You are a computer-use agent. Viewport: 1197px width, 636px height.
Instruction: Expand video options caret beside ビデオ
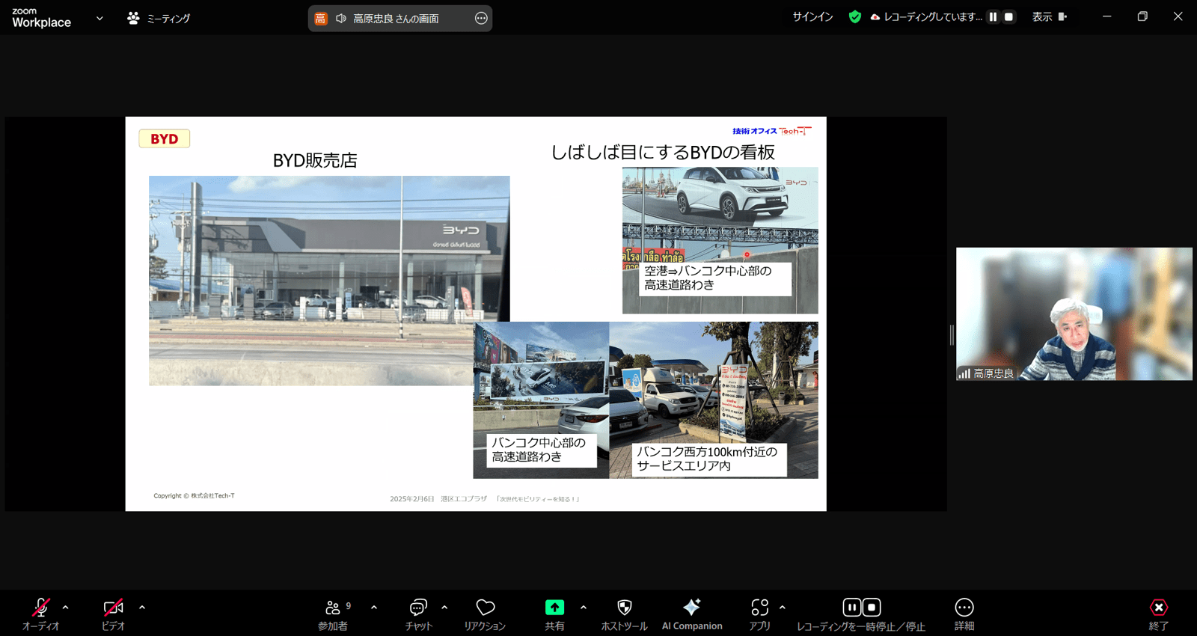coord(142,608)
